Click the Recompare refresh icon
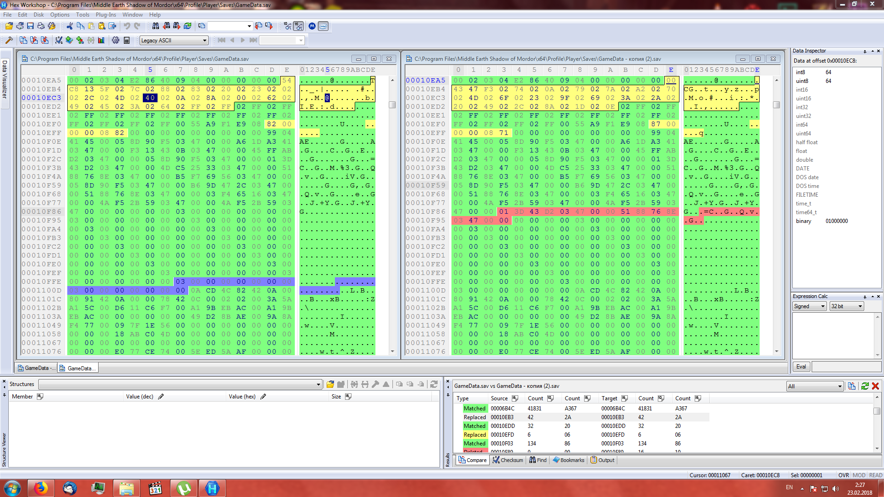Screen dimensions: 884x497 click(865, 386)
